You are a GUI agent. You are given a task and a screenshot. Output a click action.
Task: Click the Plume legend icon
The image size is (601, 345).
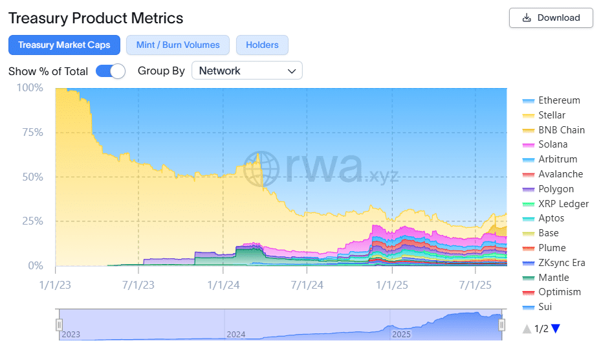tap(528, 249)
